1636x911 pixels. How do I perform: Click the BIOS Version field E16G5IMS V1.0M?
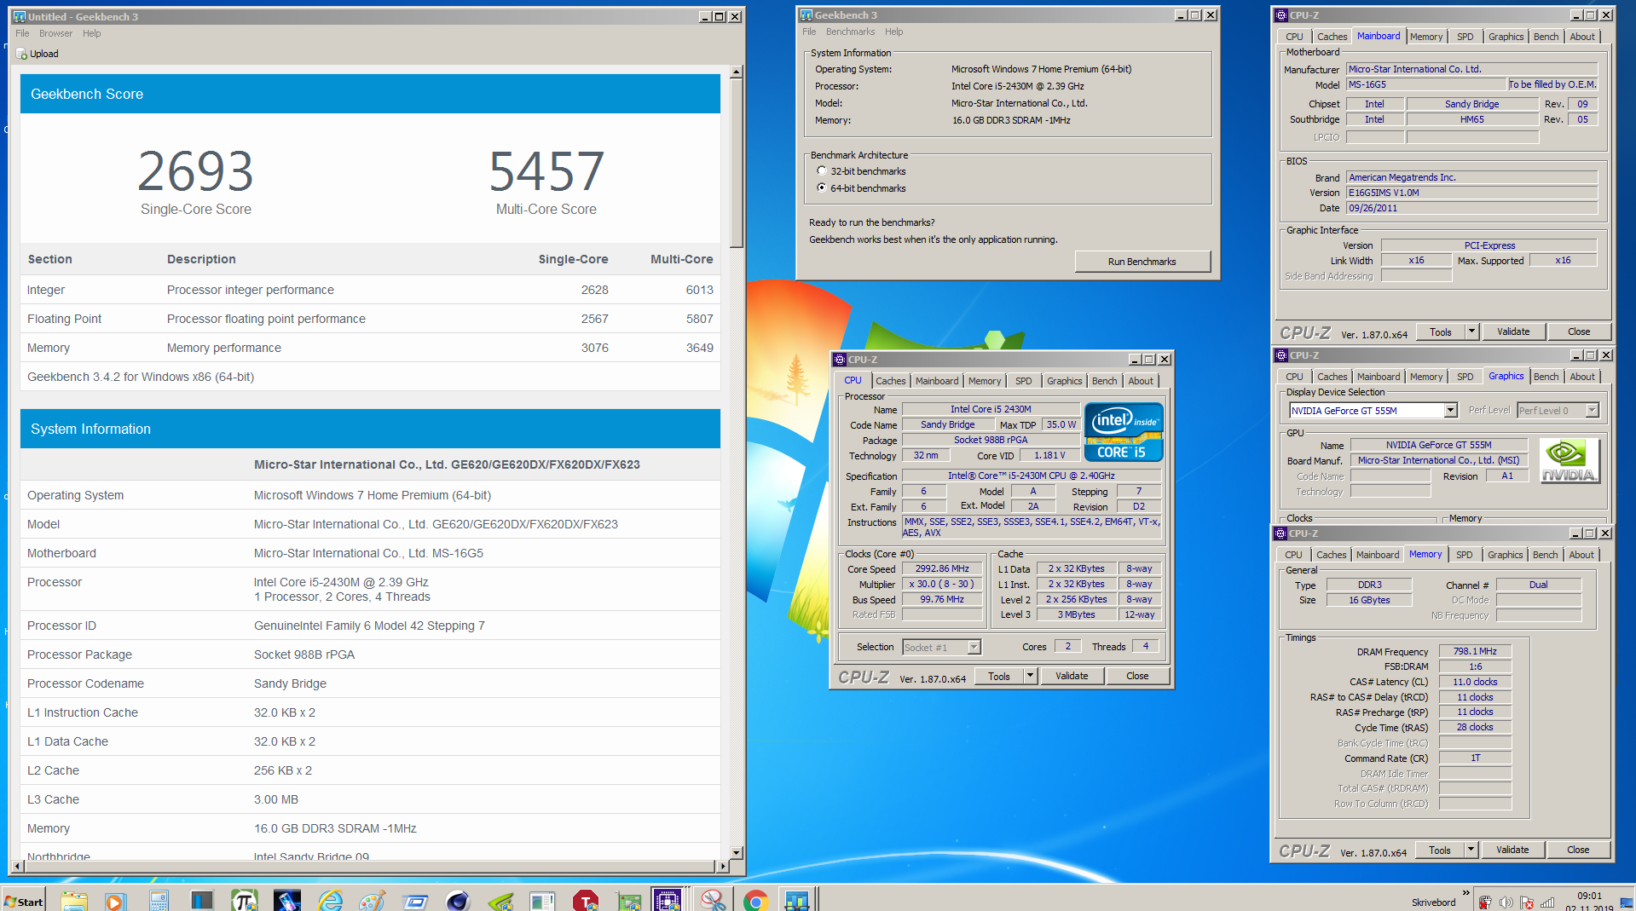click(x=1471, y=193)
